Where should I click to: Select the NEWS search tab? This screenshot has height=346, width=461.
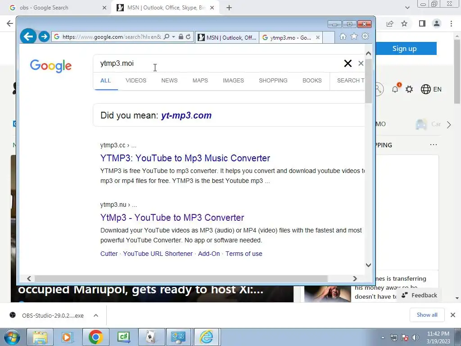169,80
